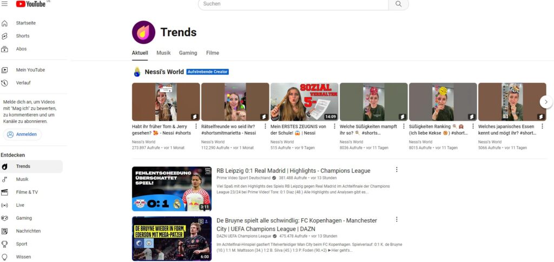Viewport: 554px width, 262px height.
Task: Show next videos with carousel arrow
Action: click(546, 102)
